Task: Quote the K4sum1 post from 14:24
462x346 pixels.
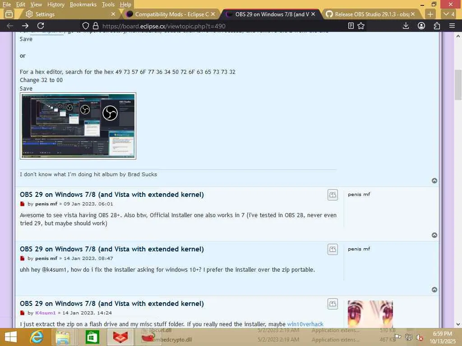Action: coord(333,304)
